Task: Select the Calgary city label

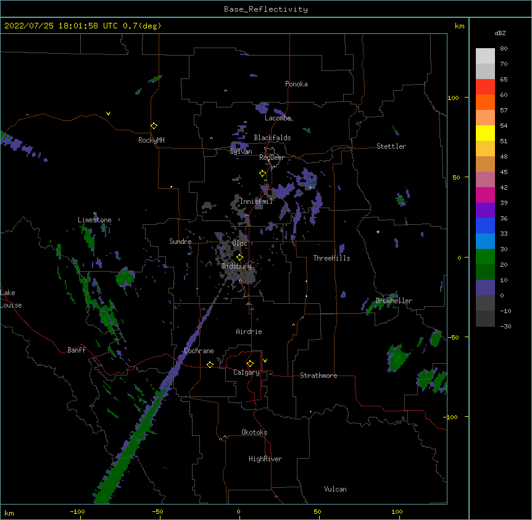Action: click(247, 372)
